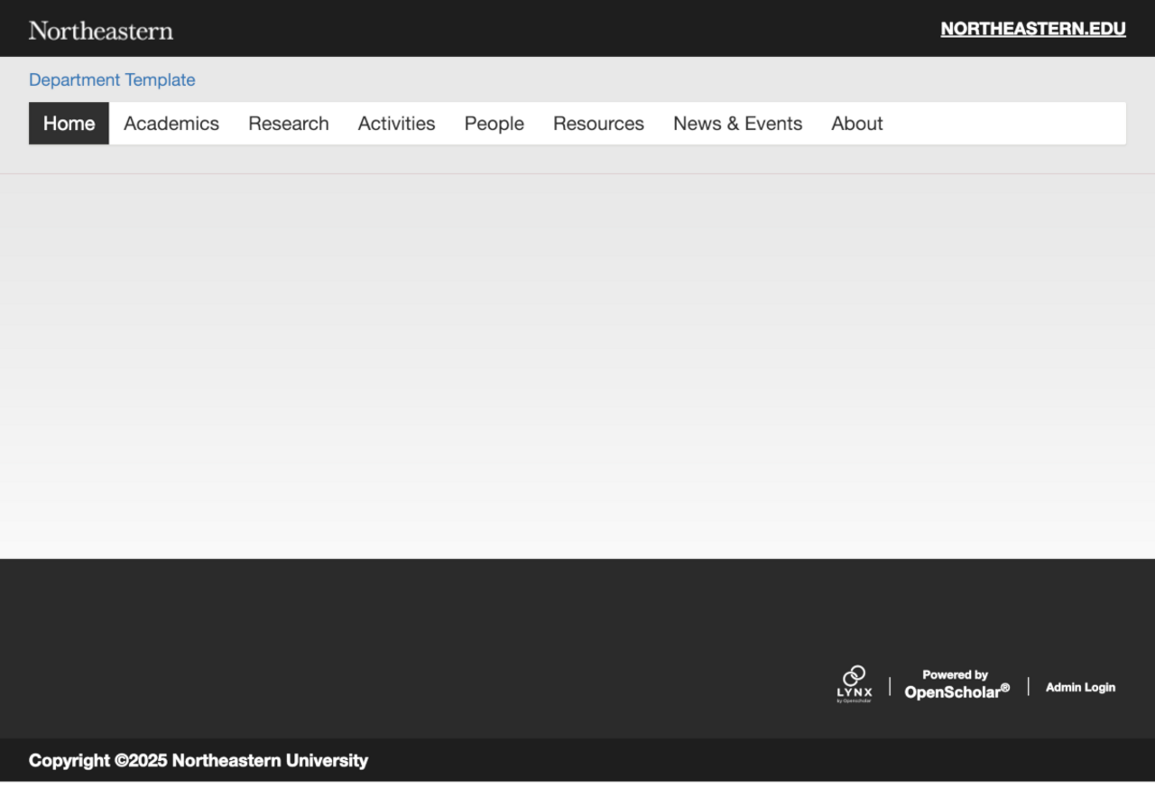
Task: Switch to the Academics section
Action: (171, 123)
